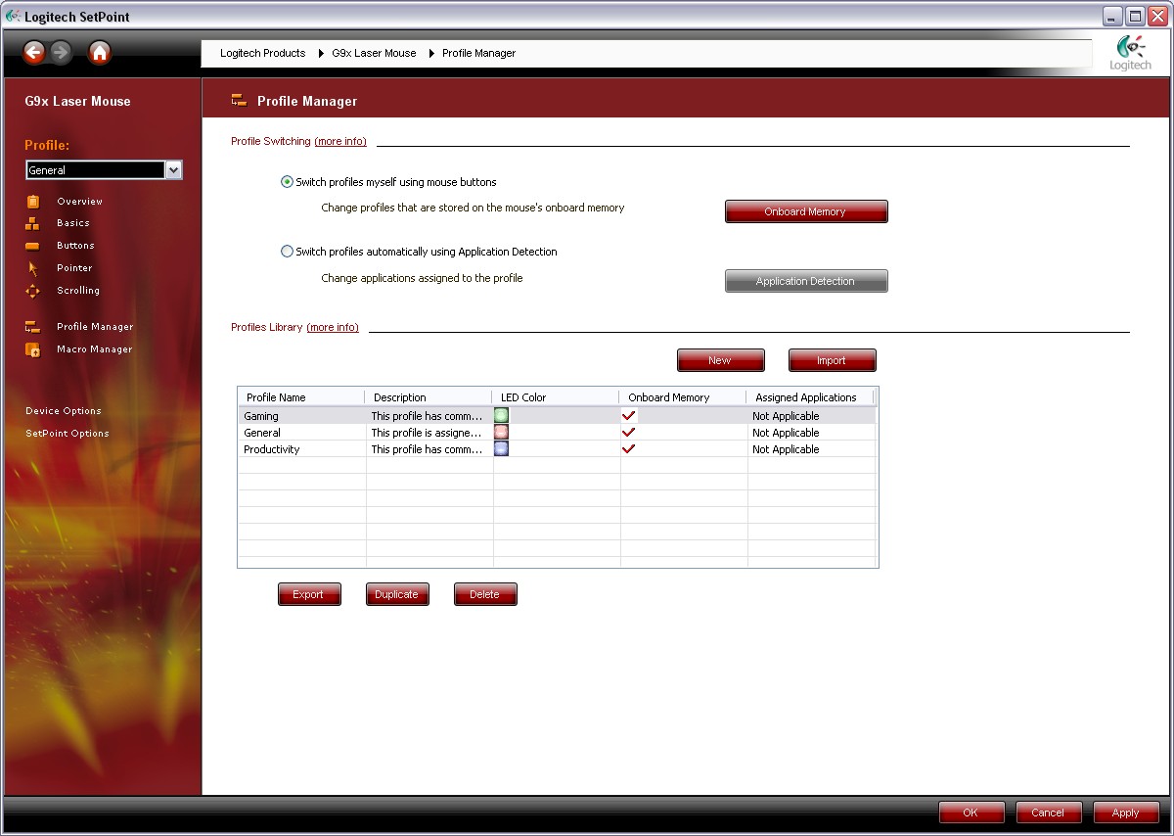Click the Import profile button
Viewport: 1174px width, 836px height.
(832, 360)
